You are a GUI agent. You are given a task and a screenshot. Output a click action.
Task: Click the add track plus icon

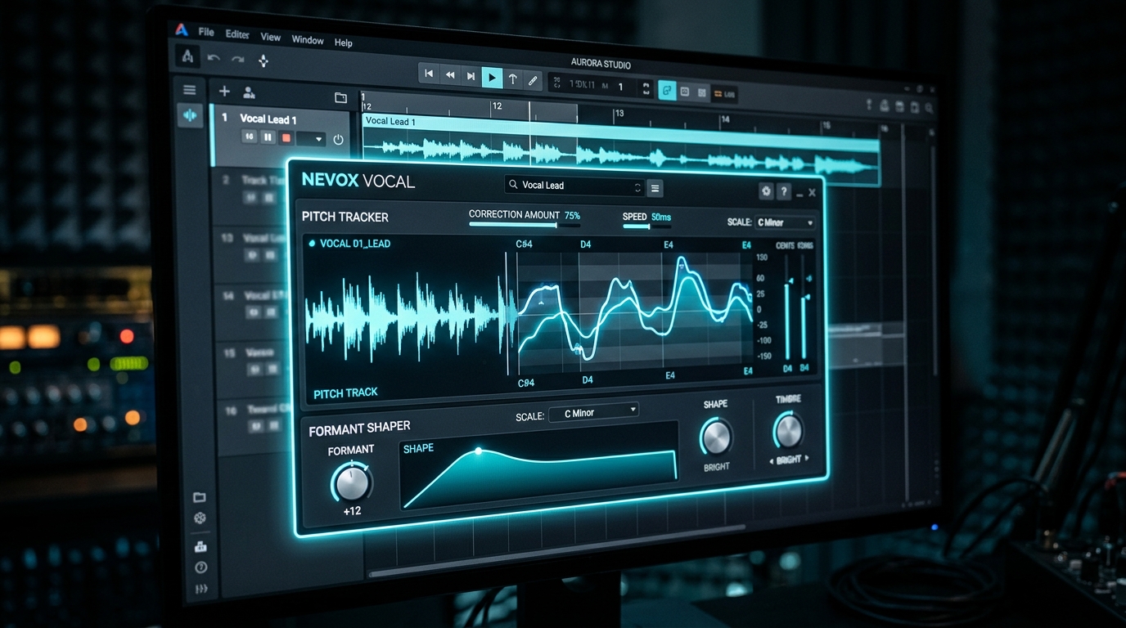(x=224, y=92)
